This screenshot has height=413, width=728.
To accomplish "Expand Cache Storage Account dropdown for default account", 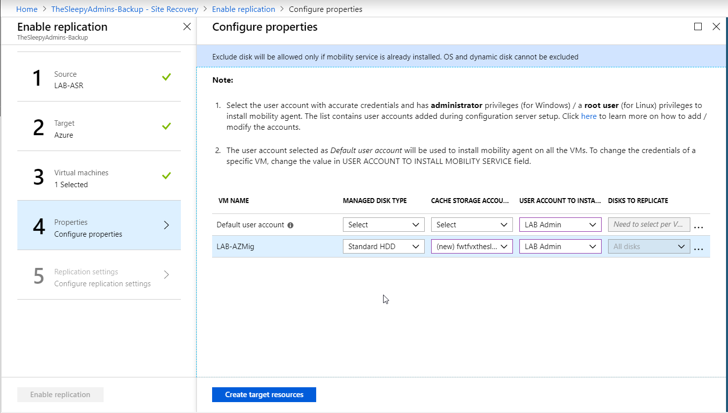I will point(472,225).
